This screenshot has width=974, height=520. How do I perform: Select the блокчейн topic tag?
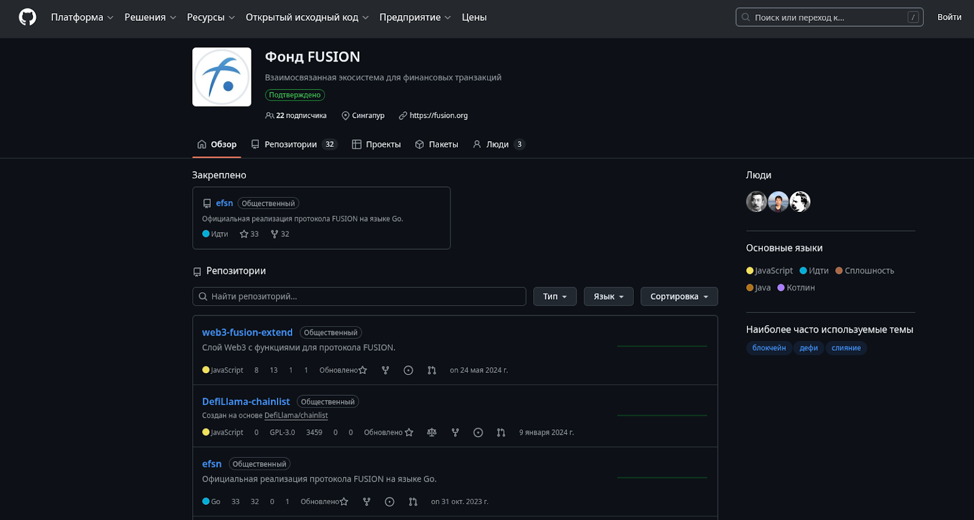click(769, 348)
